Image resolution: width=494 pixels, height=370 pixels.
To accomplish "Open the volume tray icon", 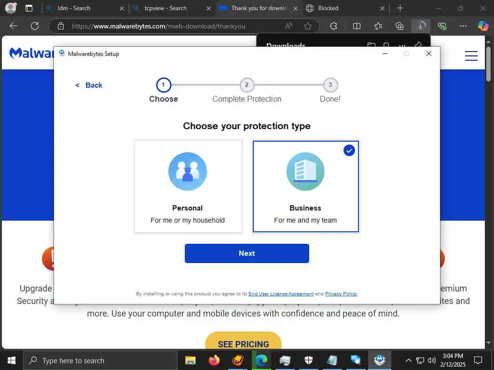I will 432,360.
